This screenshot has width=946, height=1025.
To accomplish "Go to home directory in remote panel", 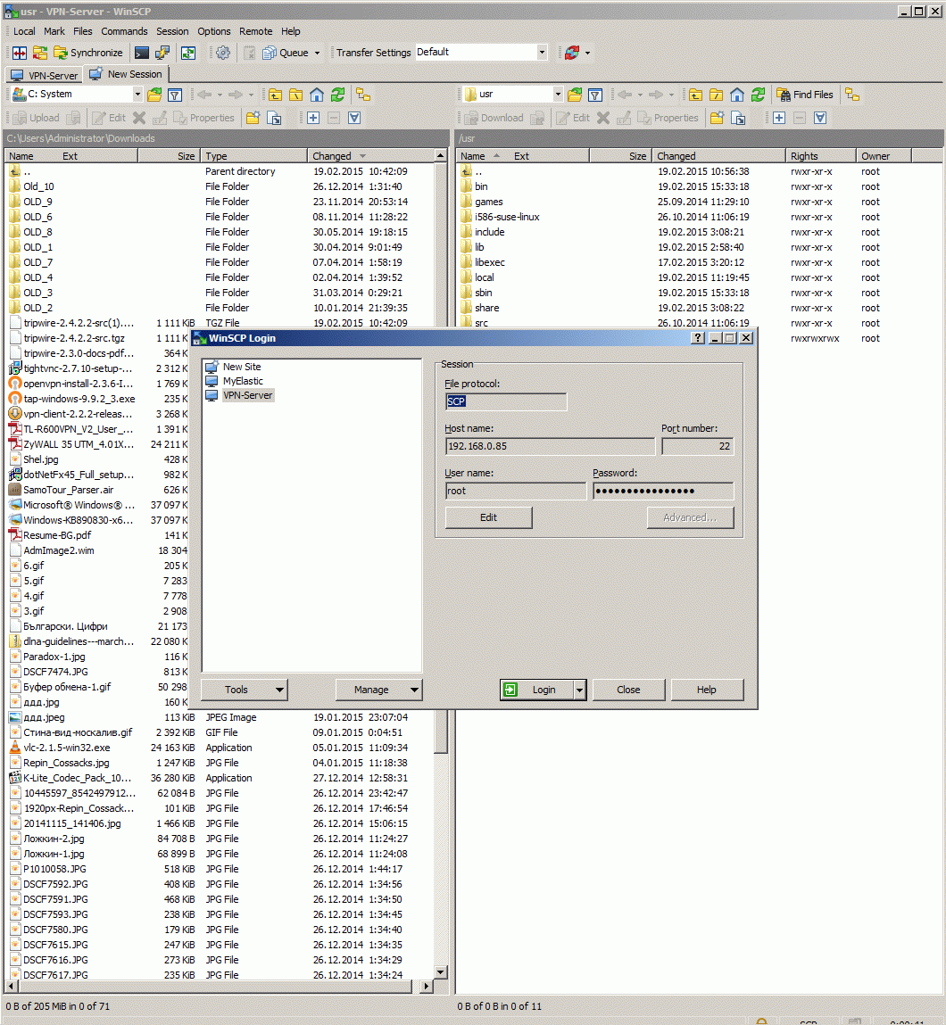I will [x=737, y=95].
